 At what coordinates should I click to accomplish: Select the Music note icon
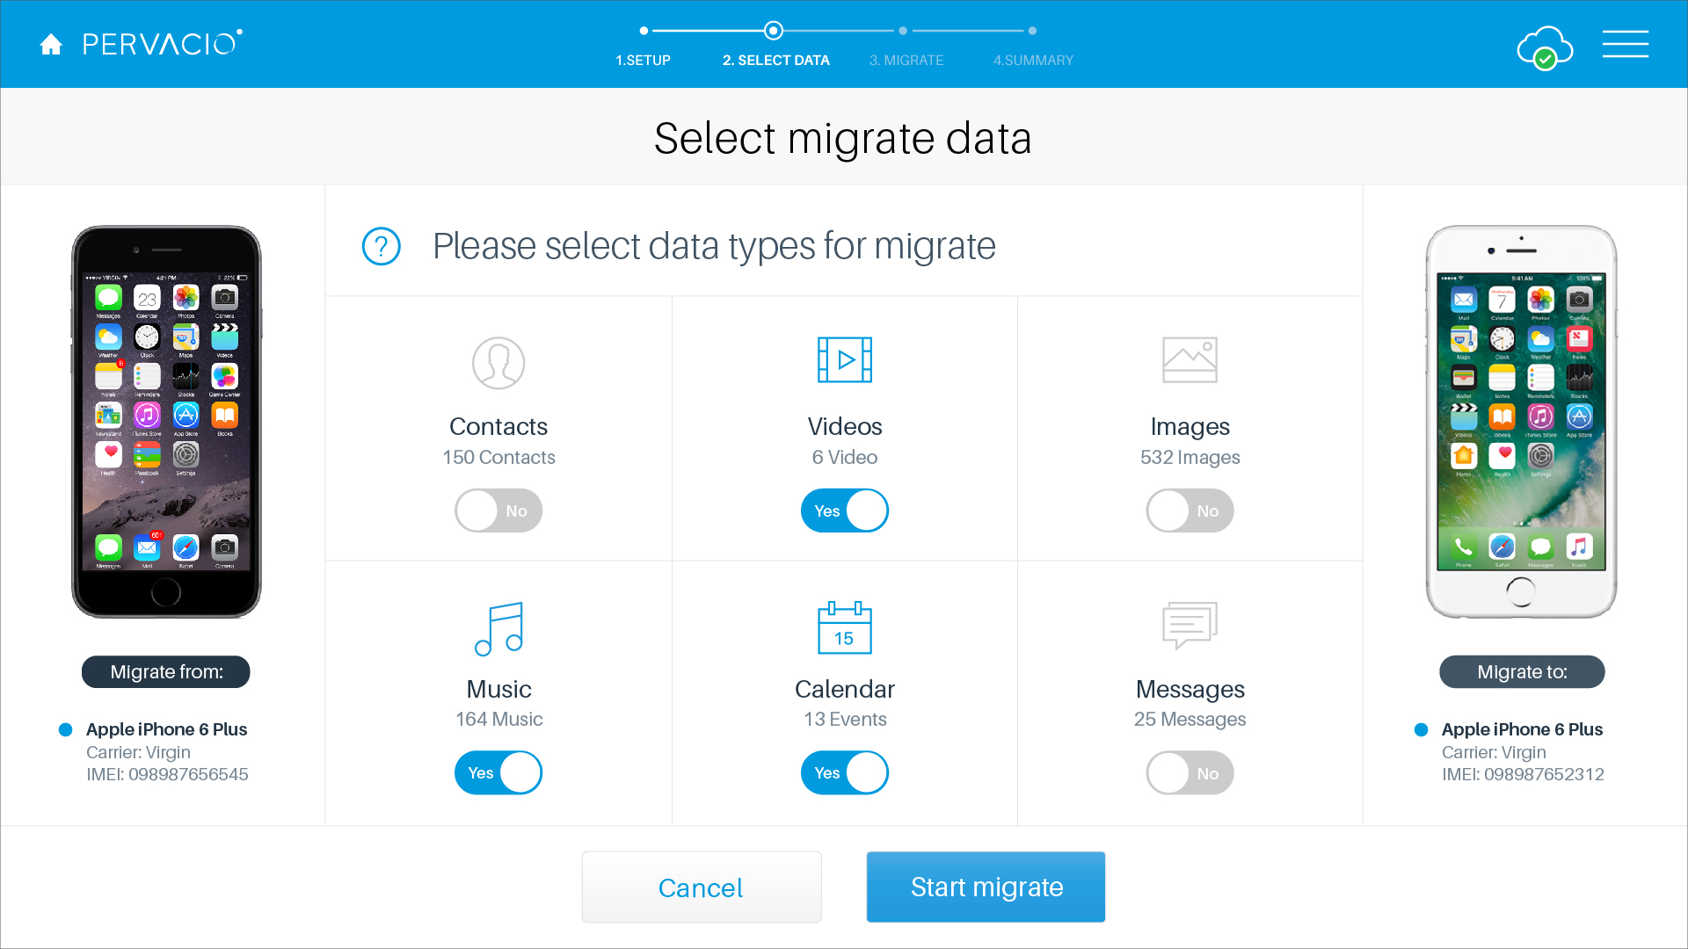click(x=498, y=628)
